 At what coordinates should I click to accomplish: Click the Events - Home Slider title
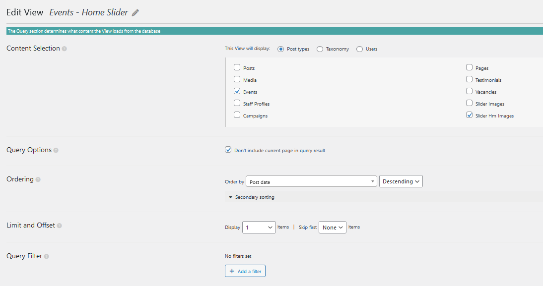point(89,12)
